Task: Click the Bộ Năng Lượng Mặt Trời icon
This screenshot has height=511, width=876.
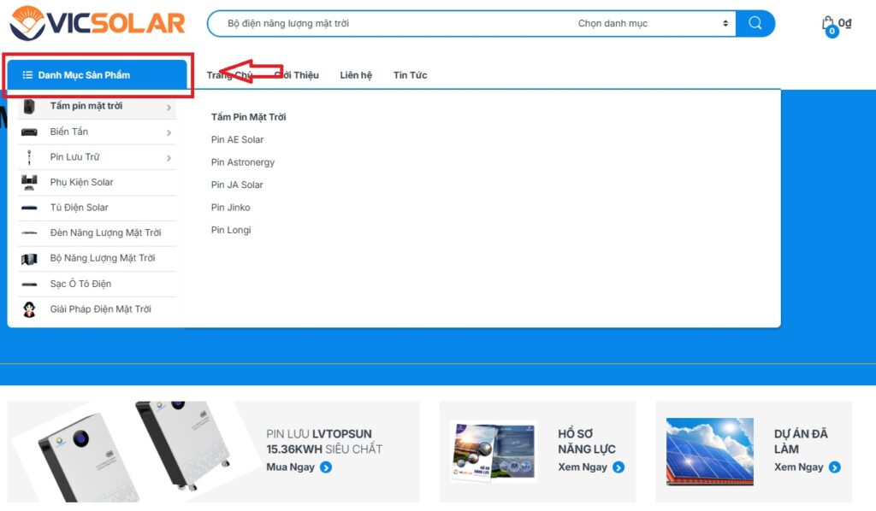Action: coord(29,259)
